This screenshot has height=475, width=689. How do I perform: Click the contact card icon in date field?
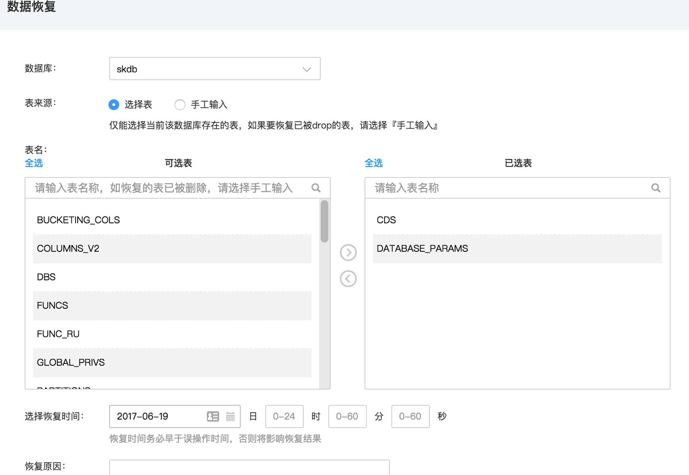pyautogui.click(x=213, y=416)
